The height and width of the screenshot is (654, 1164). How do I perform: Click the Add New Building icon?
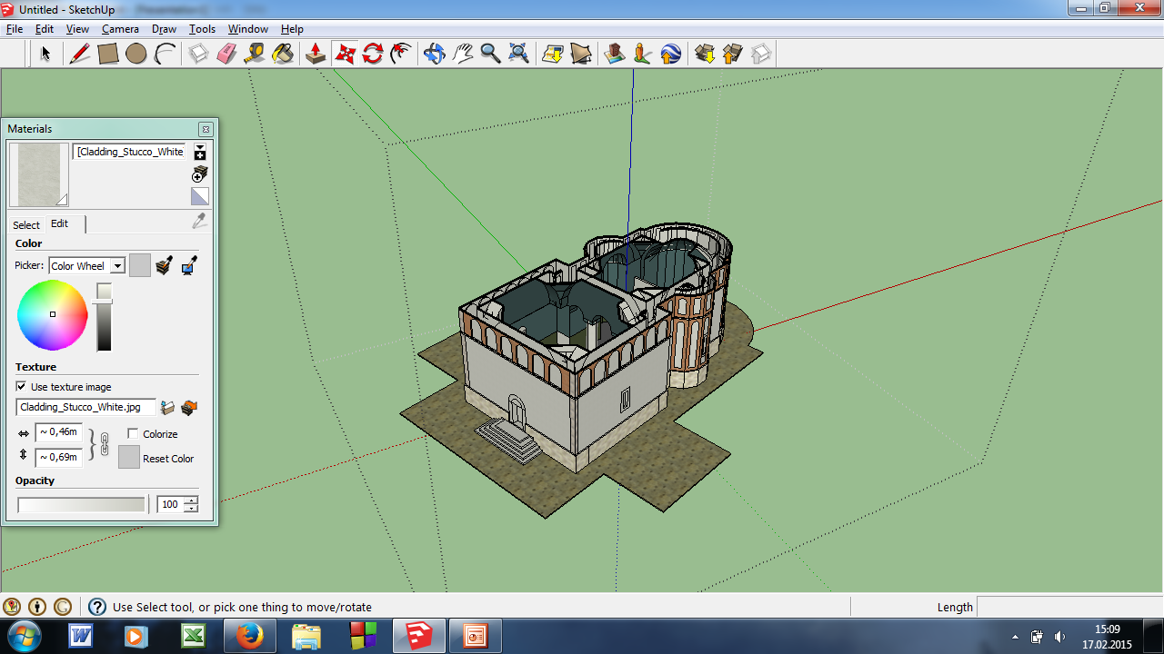[615, 54]
